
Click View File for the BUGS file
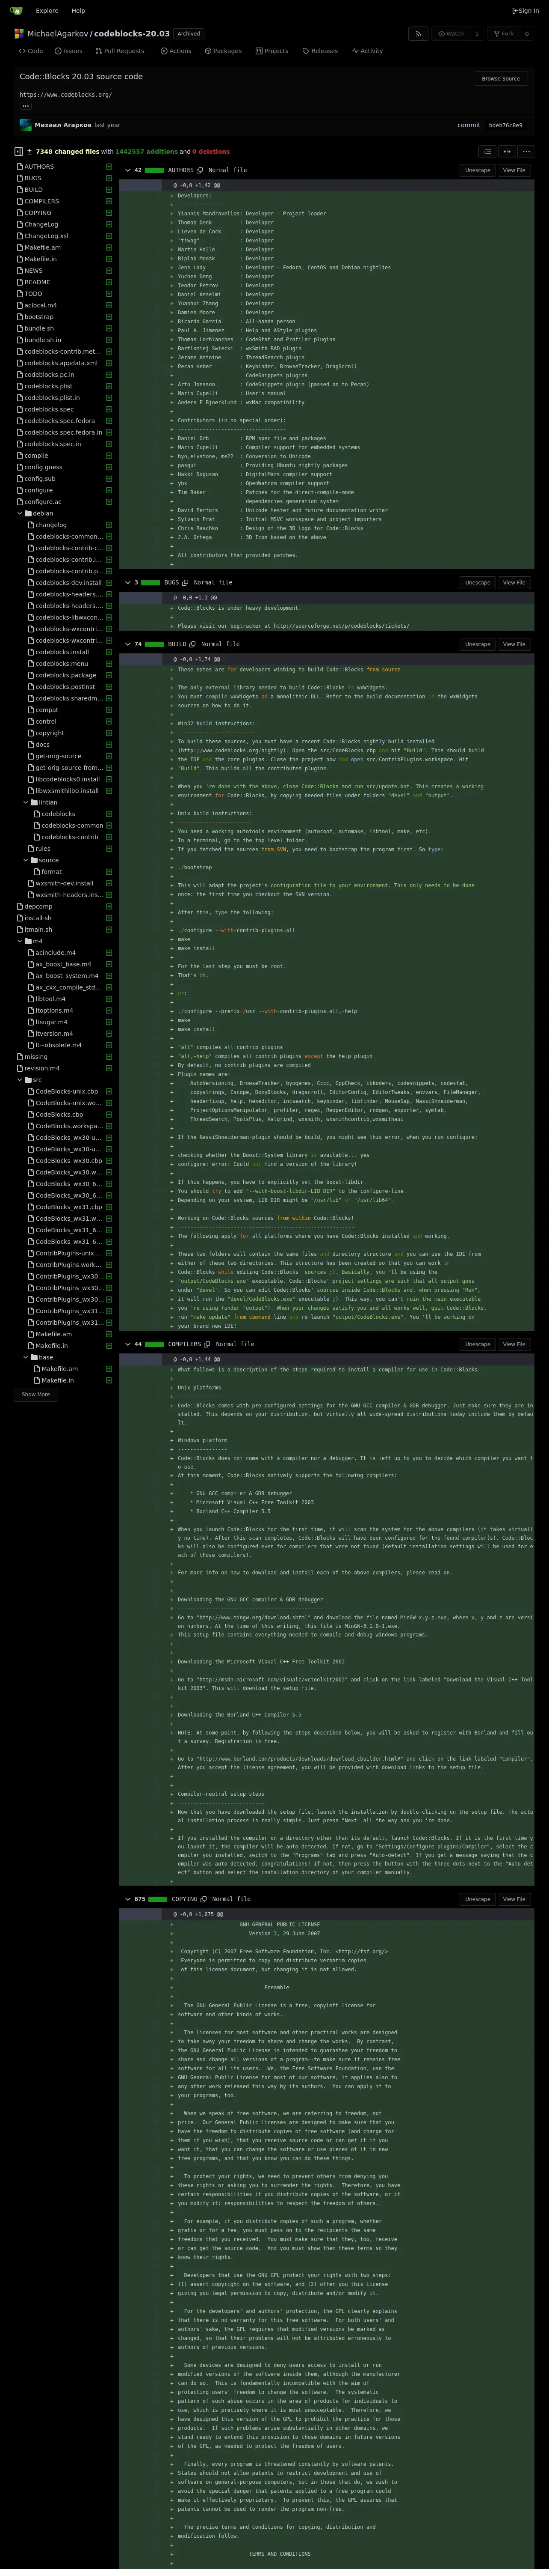[514, 582]
